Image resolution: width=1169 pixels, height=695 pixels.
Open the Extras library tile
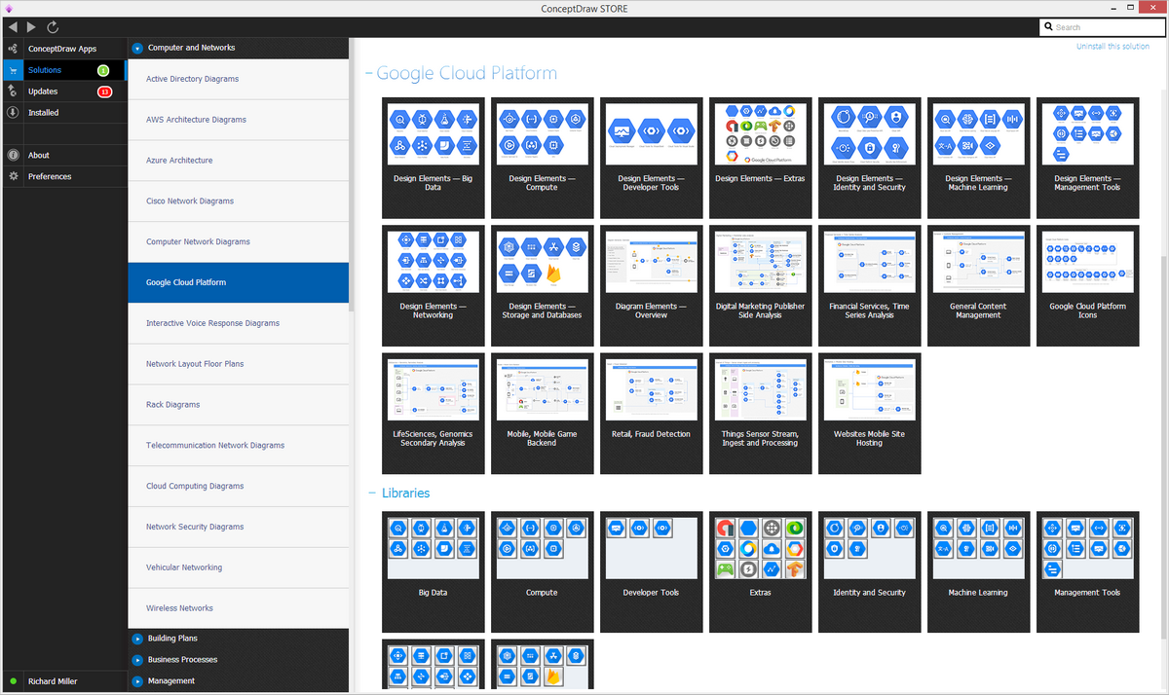(761, 572)
